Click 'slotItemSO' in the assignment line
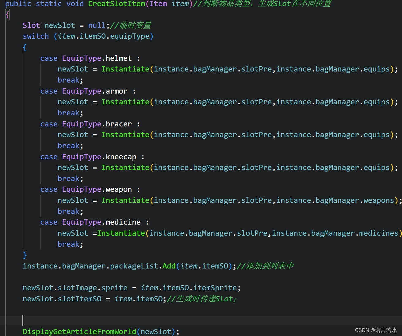This screenshot has width=402, height=336. (x=79, y=299)
